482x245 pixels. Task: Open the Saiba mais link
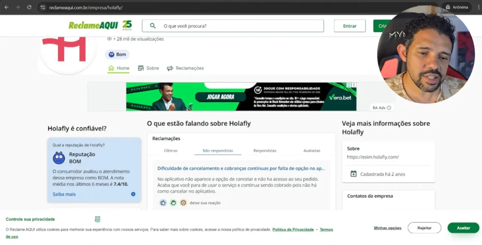[x=64, y=194]
